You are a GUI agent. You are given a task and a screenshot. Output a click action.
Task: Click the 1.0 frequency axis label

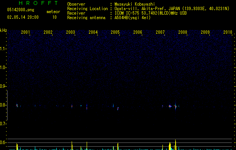(3, 67)
